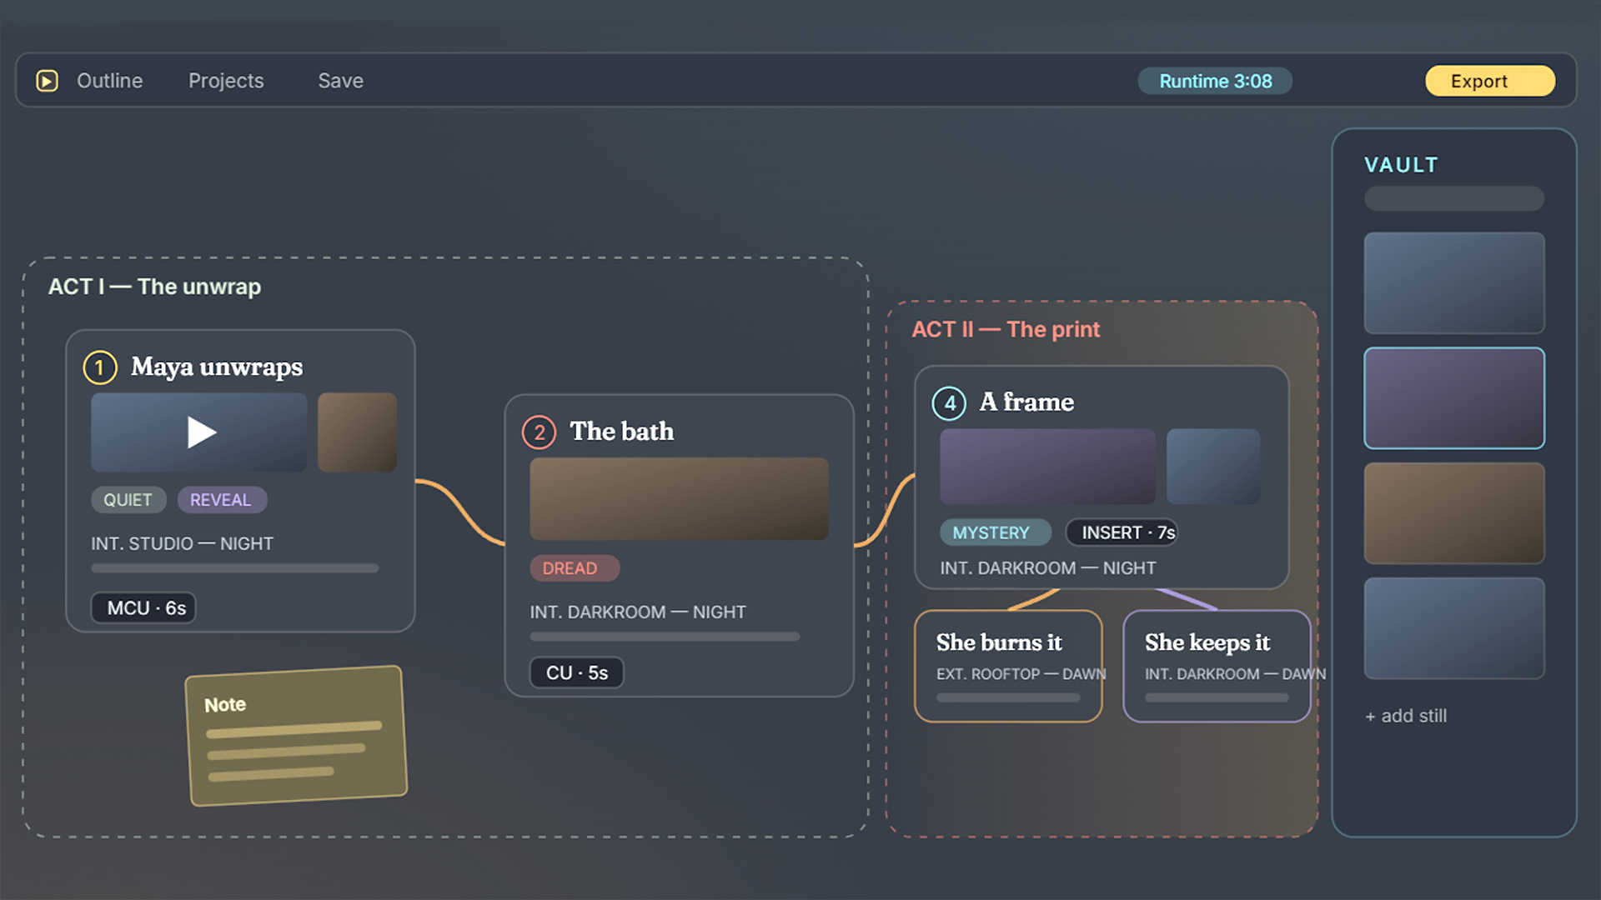The width and height of the screenshot is (1601, 900).
Task: Open the Outline menu
Action: click(x=109, y=81)
